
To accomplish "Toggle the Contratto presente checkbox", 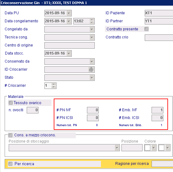I will coord(146,29).
